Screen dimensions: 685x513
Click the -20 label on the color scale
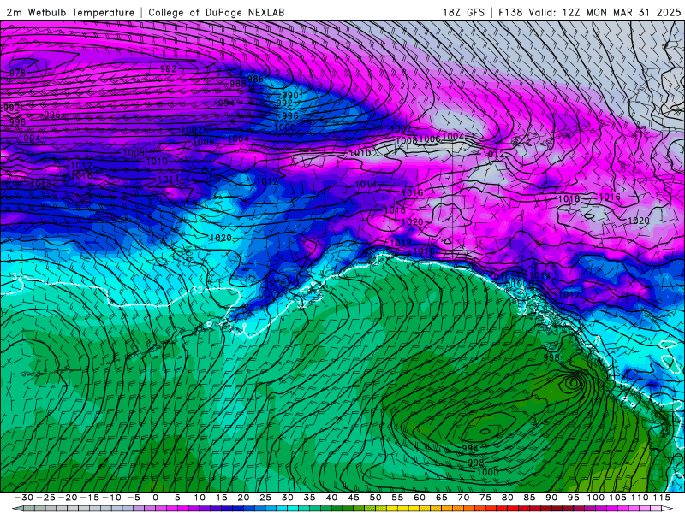coord(68,498)
